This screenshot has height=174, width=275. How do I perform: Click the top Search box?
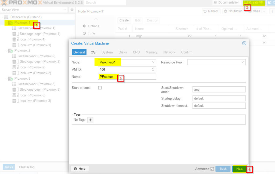(x=105, y=3)
